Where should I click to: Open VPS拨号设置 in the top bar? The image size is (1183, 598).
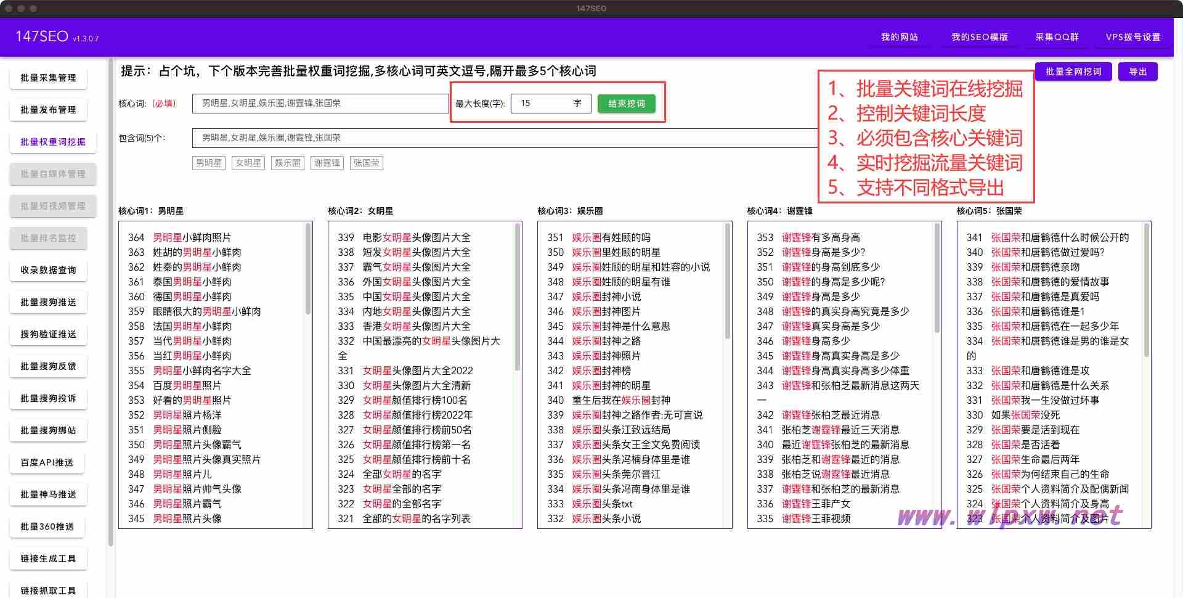click(1133, 37)
